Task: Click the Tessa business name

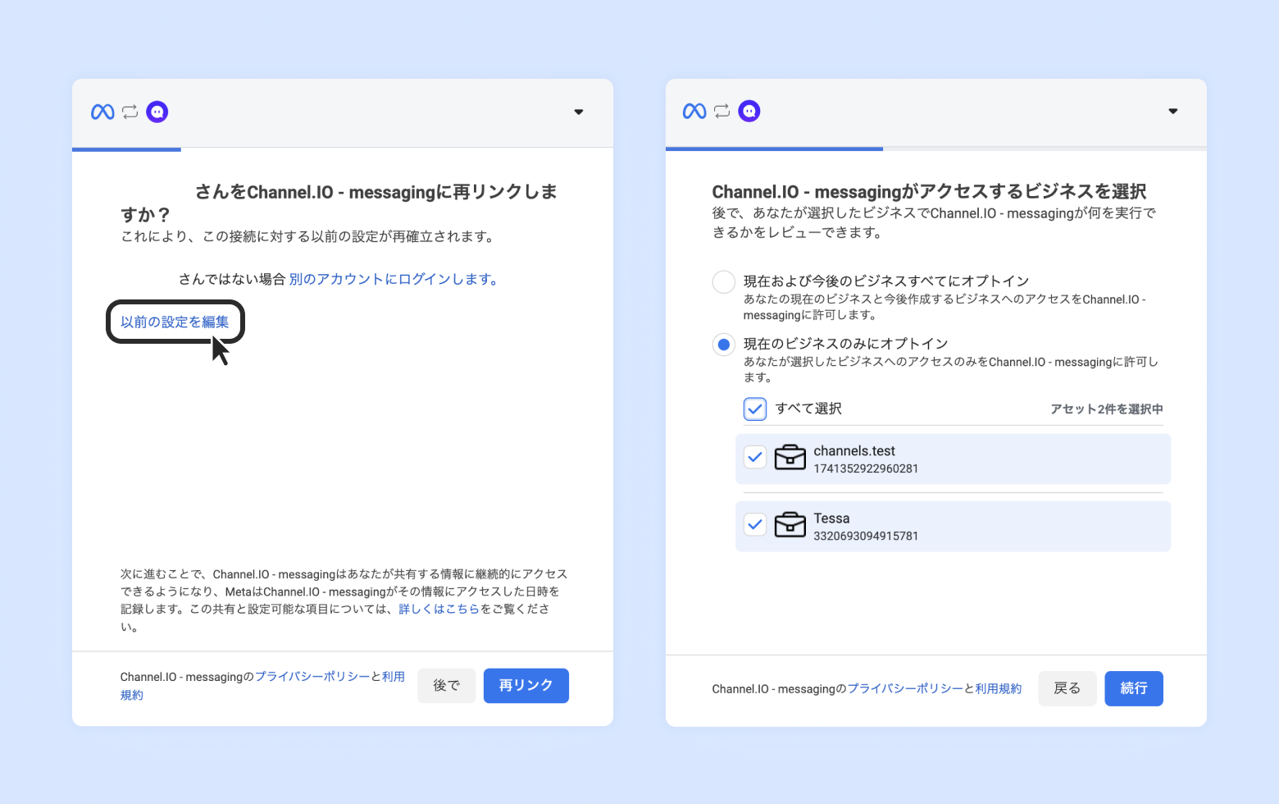Action: [x=831, y=518]
